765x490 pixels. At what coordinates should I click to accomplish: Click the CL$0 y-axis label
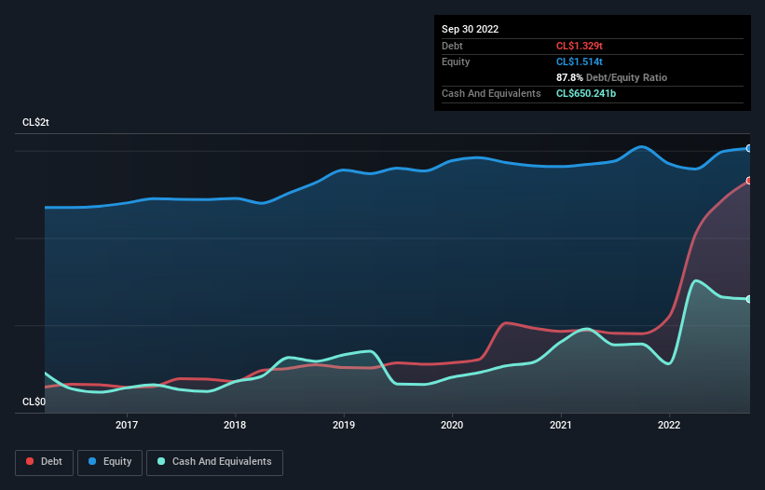(34, 402)
